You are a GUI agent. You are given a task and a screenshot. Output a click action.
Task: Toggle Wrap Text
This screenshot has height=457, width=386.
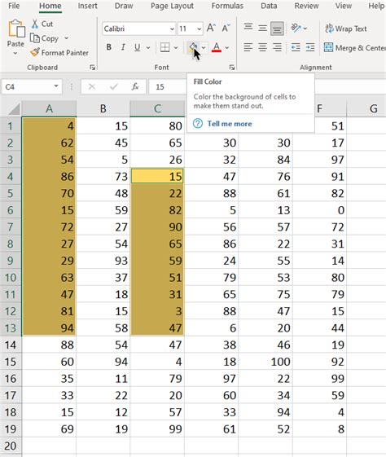pos(346,29)
